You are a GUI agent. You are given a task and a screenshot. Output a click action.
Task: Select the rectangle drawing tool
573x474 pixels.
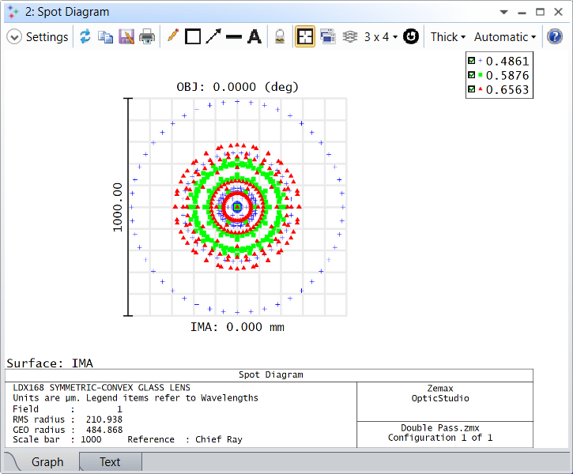(x=193, y=36)
